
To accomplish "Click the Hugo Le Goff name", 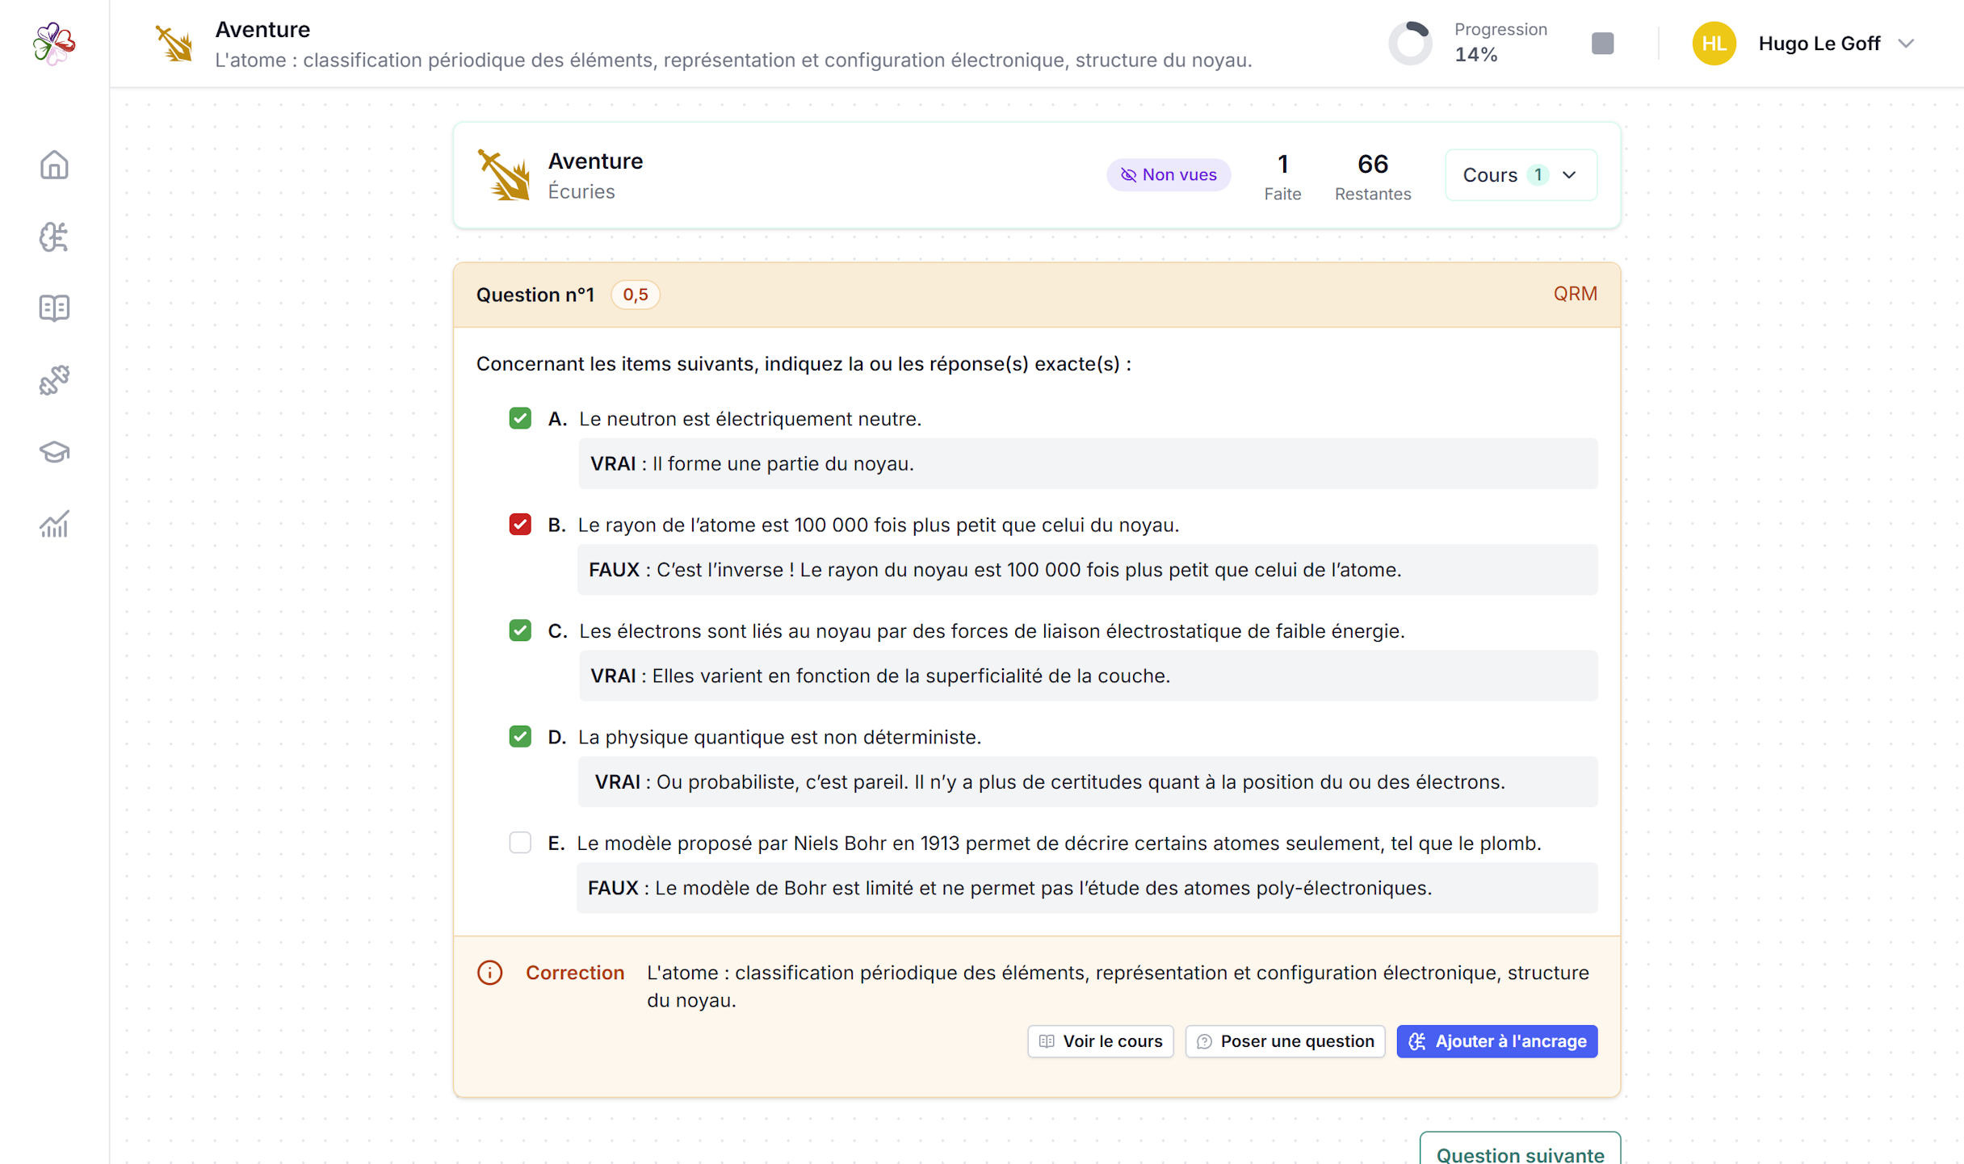I will pyautogui.click(x=1819, y=44).
